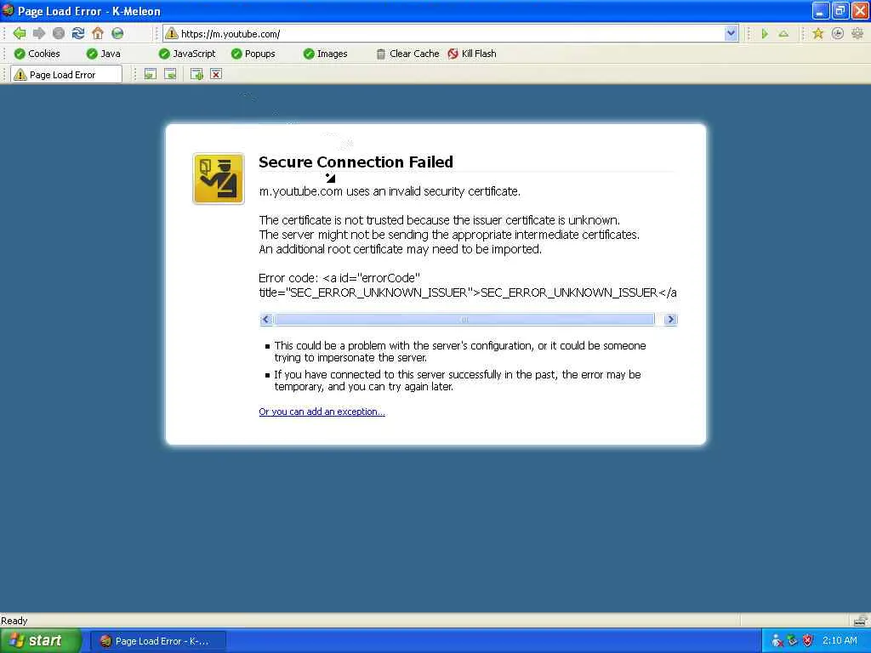Click the security officer warning icon
The width and height of the screenshot is (871, 653).
click(x=219, y=179)
